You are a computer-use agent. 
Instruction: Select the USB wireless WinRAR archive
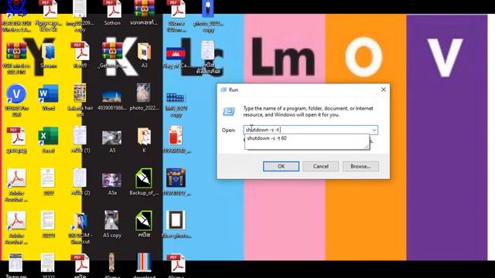[16, 58]
